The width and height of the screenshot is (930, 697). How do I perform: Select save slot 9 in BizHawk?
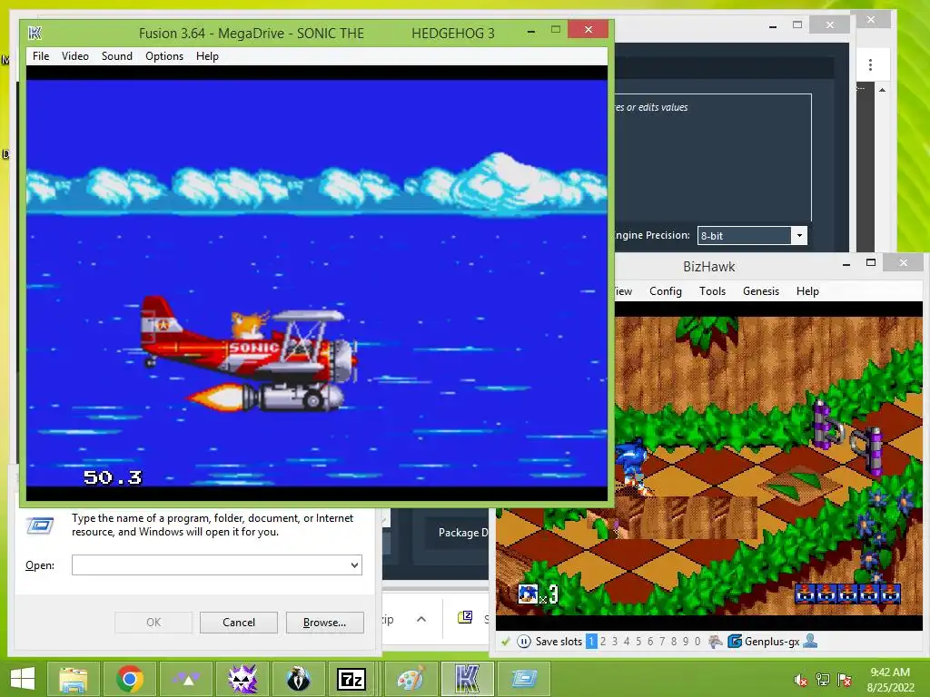coord(686,642)
